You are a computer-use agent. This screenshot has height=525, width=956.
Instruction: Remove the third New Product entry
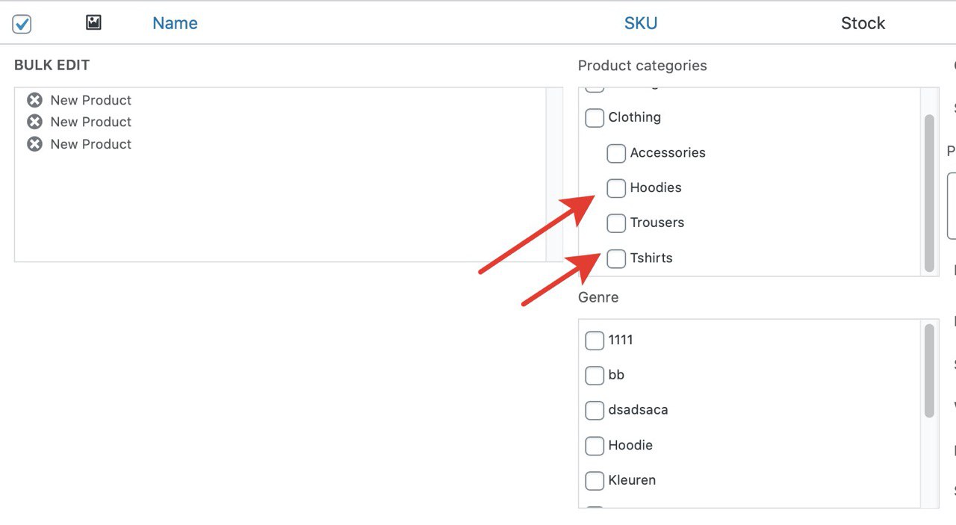coord(34,144)
